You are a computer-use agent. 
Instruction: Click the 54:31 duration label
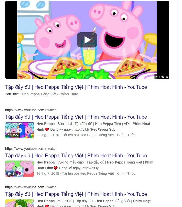tap(12, 173)
